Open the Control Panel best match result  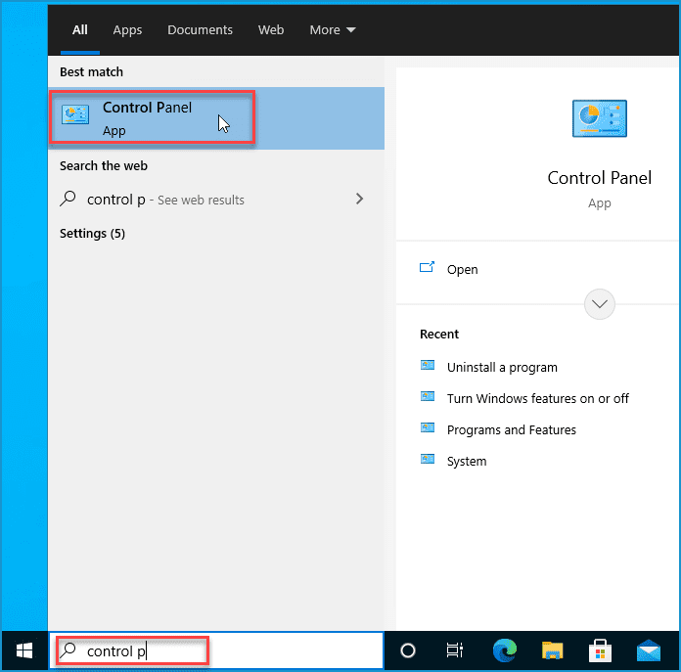[x=216, y=118]
